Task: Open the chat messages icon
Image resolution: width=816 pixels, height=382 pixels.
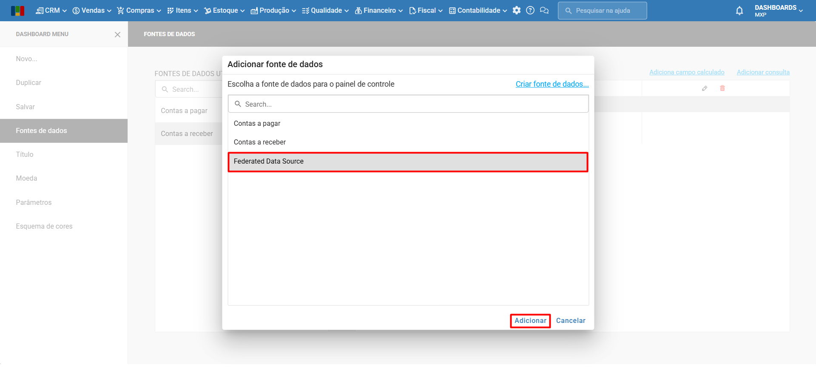Action: point(544,11)
